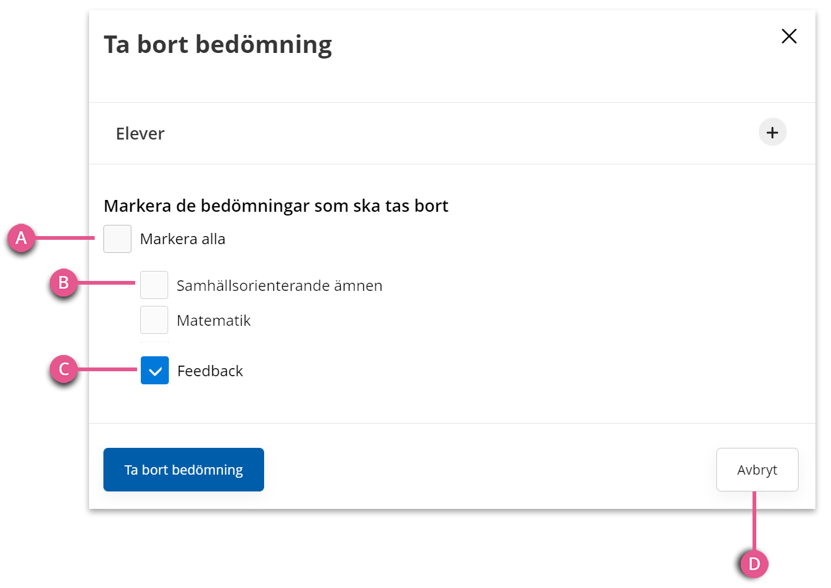Select the Samhällsorienterande ämnen label text

[279, 286]
